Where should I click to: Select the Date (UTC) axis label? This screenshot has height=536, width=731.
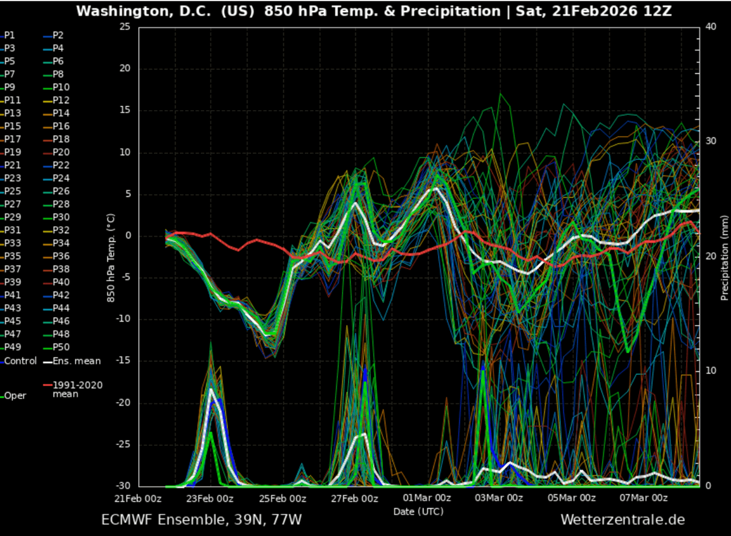[417, 512]
